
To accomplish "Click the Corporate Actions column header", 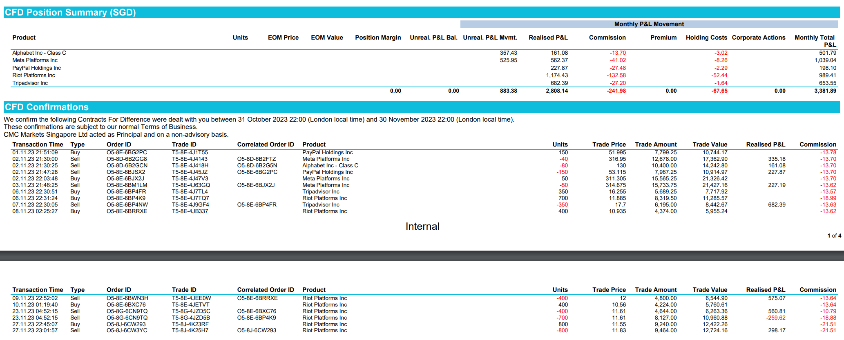I will (x=759, y=38).
